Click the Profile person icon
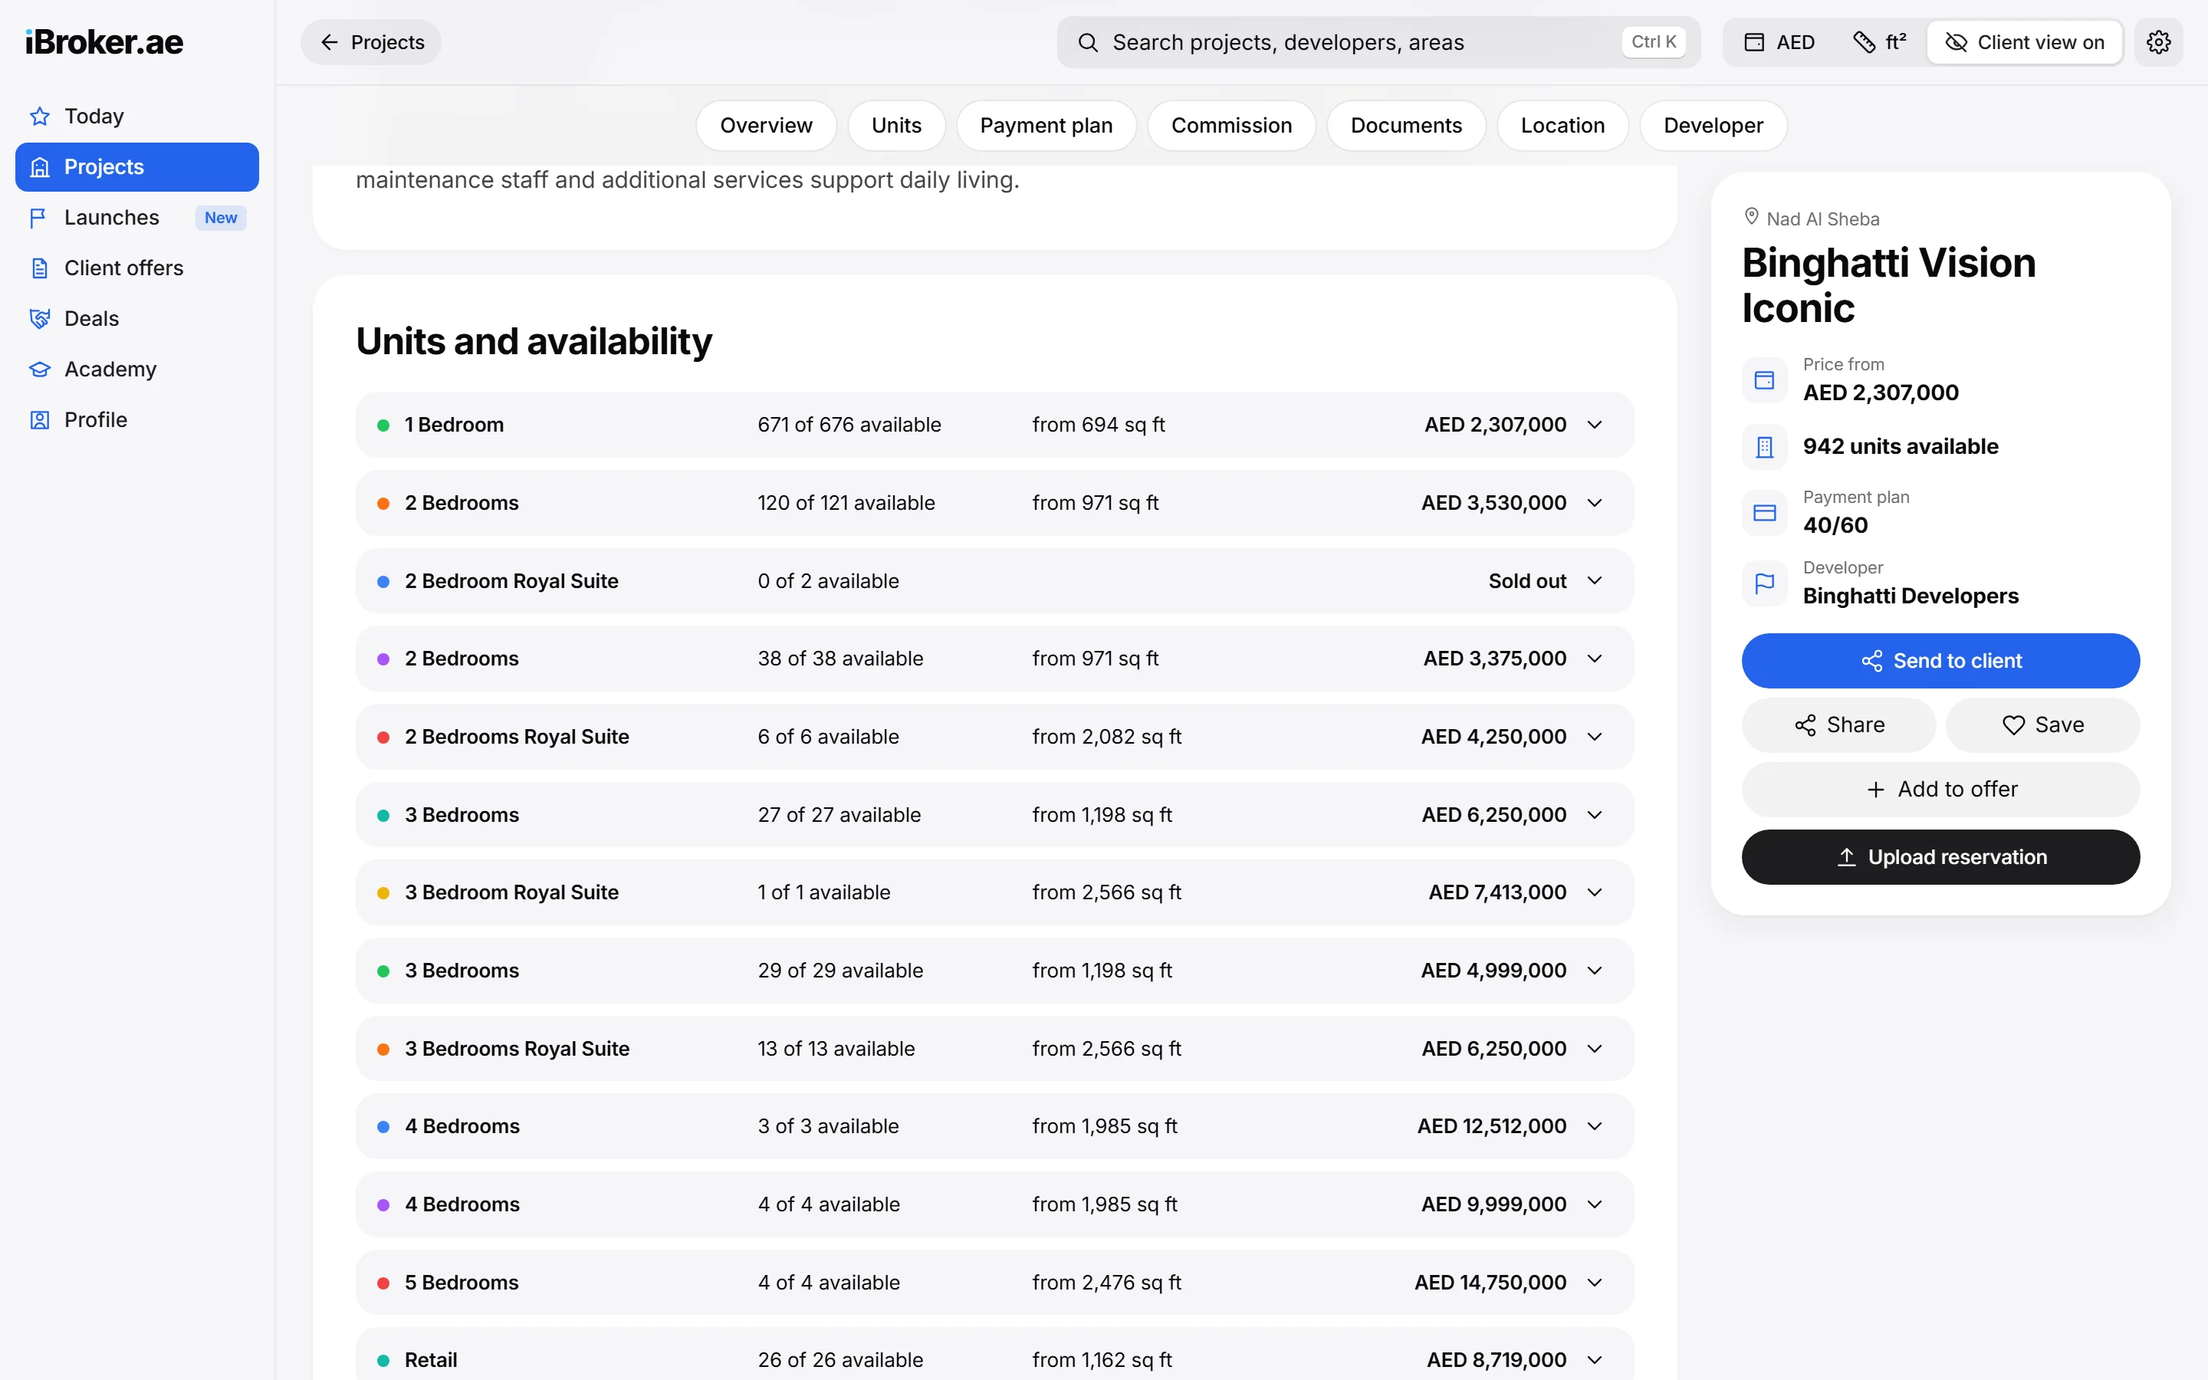Screen dimensions: 2208x1380 (x=39, y=420)
